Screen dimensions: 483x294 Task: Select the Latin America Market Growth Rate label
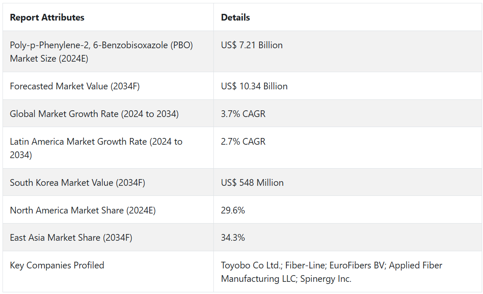point(96,148)
